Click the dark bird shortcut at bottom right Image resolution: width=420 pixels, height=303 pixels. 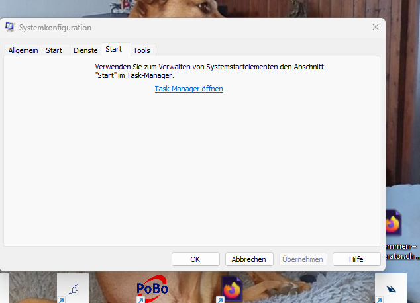(391, 288)
